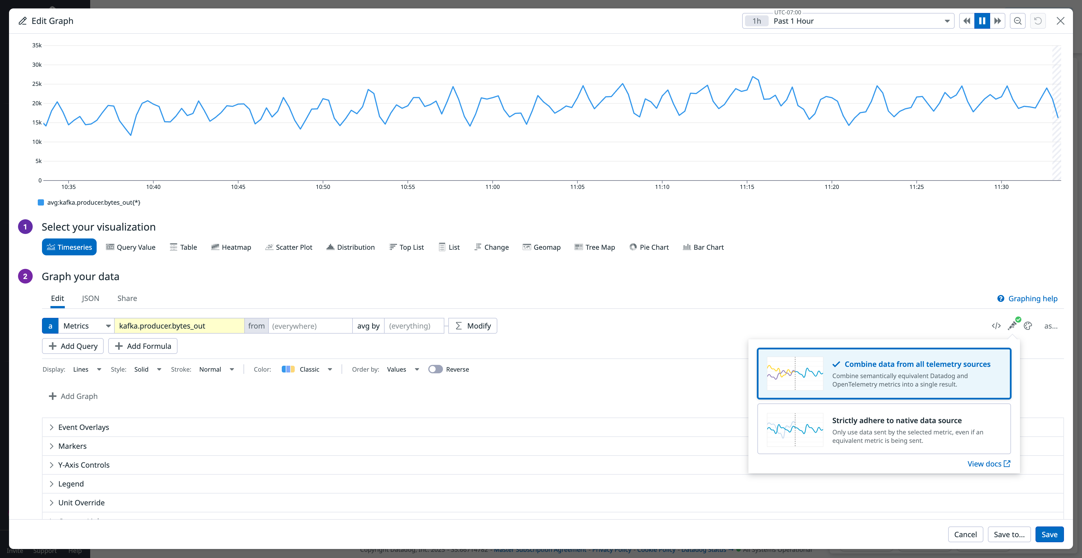This screenshot has height=558, width=1082.
Task: Switch visualization to Tree Map
Action: click(x=595, y=247)
